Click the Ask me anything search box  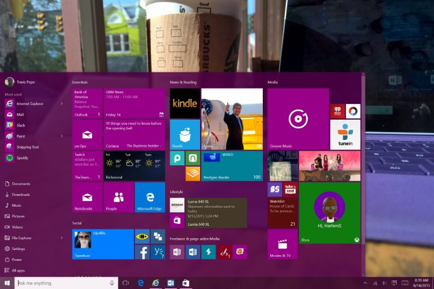point(66,283)
